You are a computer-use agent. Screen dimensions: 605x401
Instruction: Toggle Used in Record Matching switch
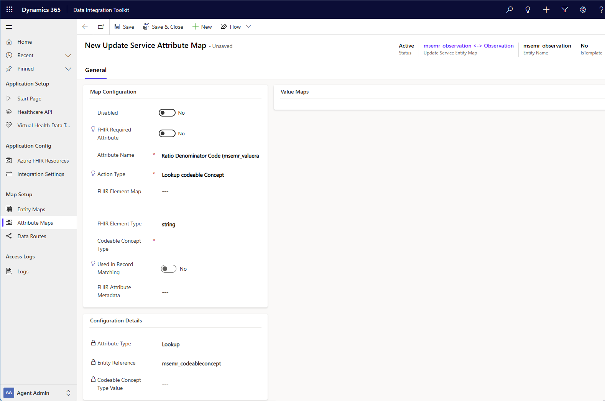click(x=169, y=269)
